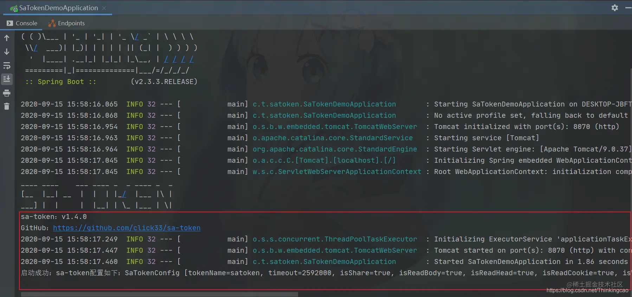Click SaTokenDemoApplication logger on 15:58:16.068 row
The width and height of the screenshot is (632, 297).
coord(324,115)
